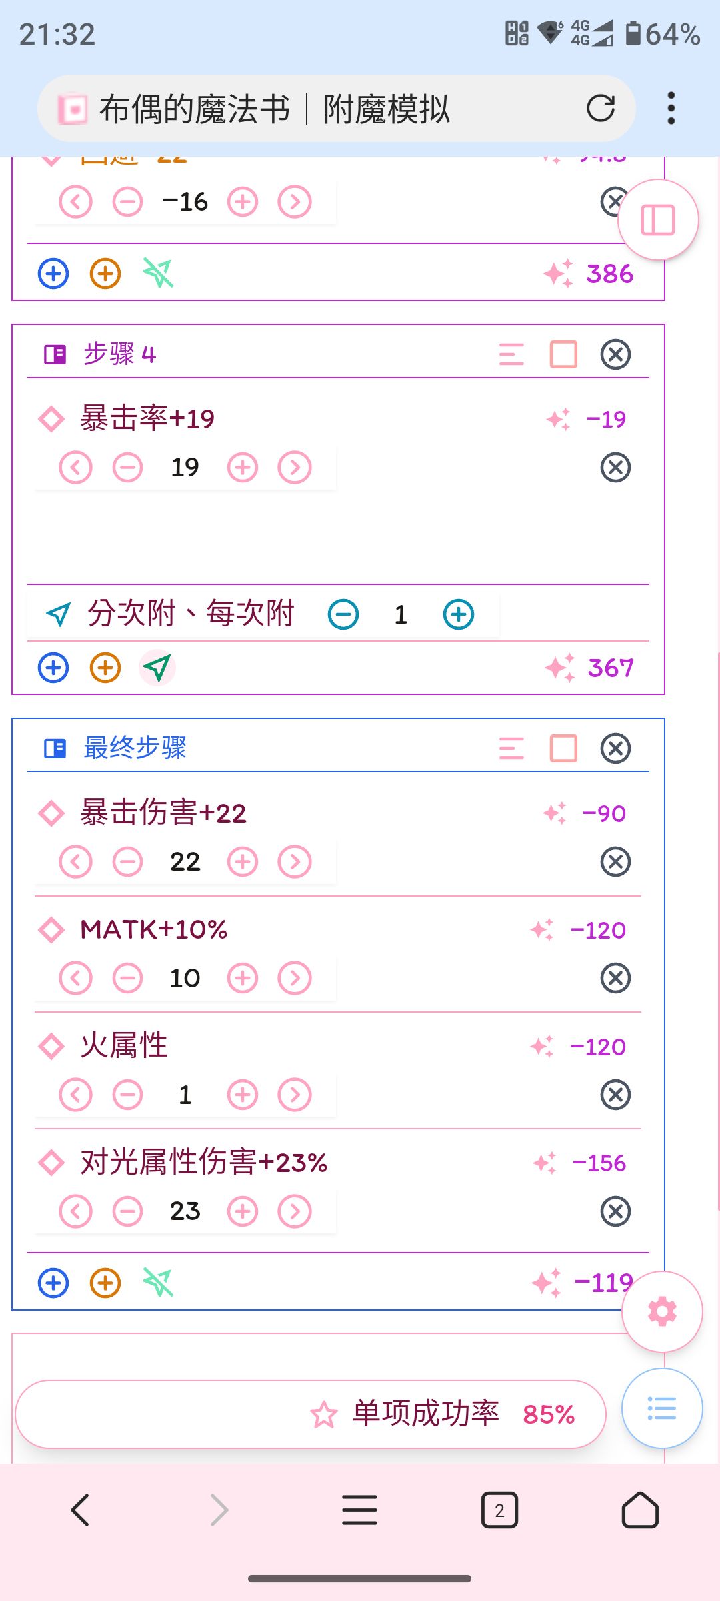Delete the 火属性 stat row

(x=615, y=1095)
